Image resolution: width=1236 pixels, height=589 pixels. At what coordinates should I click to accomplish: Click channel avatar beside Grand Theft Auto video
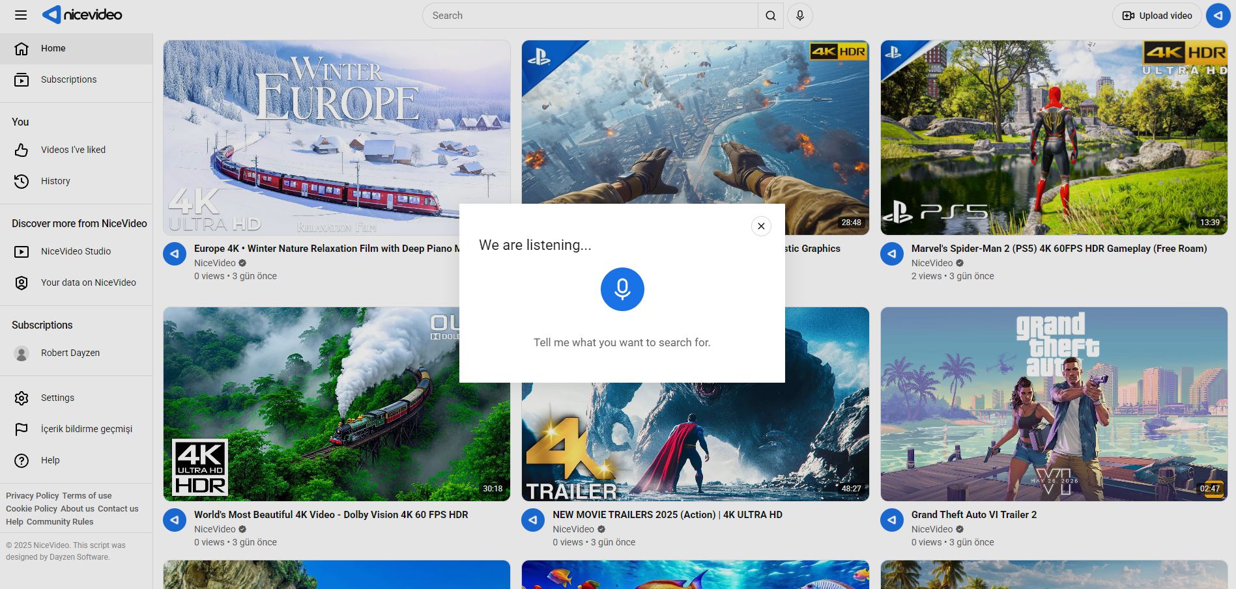[892, 520]
